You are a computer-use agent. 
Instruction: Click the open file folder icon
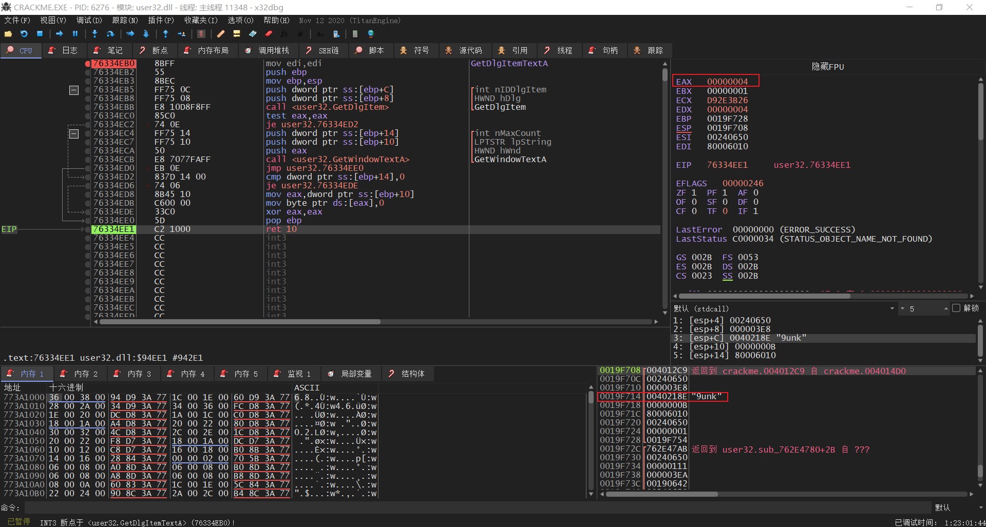[x=8, y=34]
